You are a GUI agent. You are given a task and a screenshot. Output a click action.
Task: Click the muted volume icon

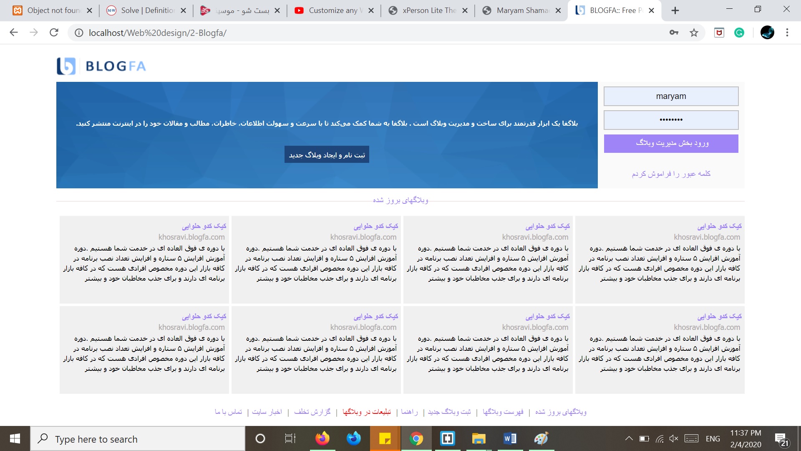click(x=674, y=438)
